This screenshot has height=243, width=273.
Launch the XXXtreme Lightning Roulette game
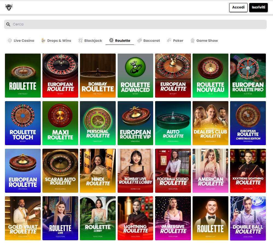(x=248, y=171)
